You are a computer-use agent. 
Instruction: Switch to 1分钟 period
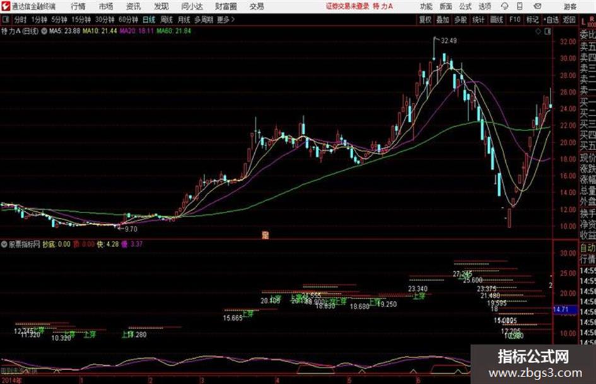39,20
